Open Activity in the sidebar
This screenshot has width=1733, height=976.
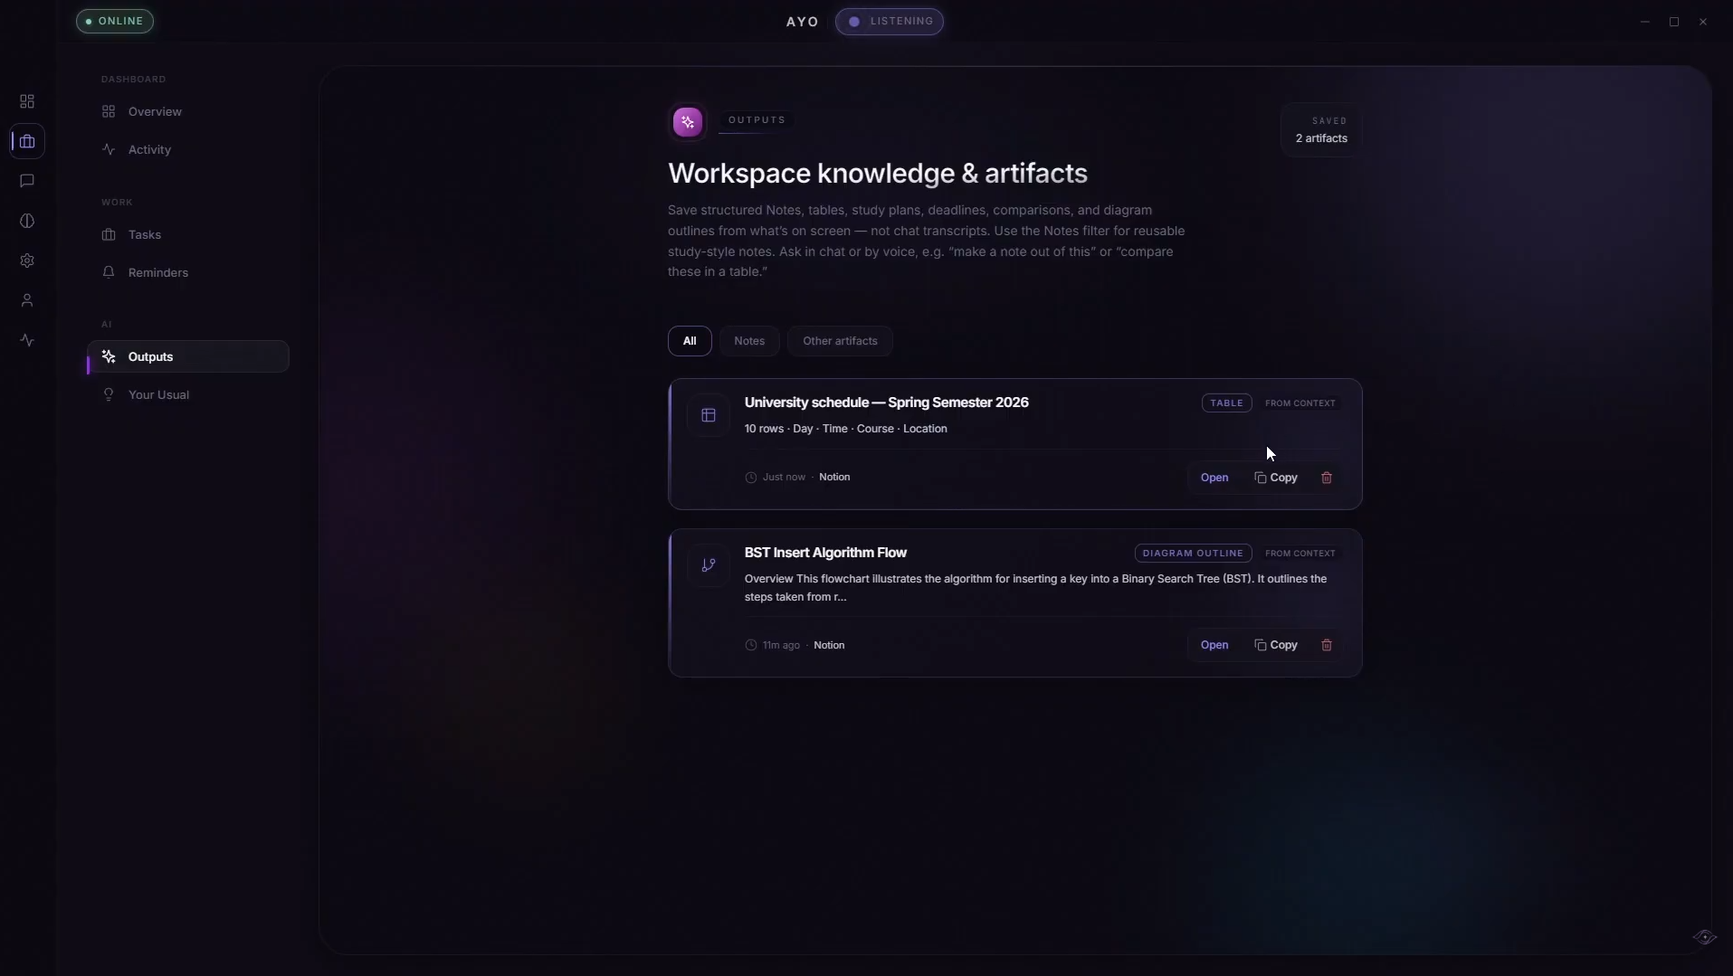pyautogui.click(x=188, y=149)
